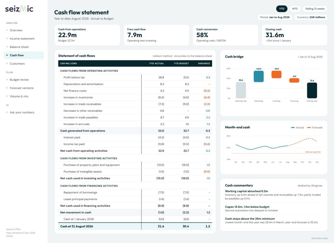Click the orange Financing -8.9 bar

294,80
